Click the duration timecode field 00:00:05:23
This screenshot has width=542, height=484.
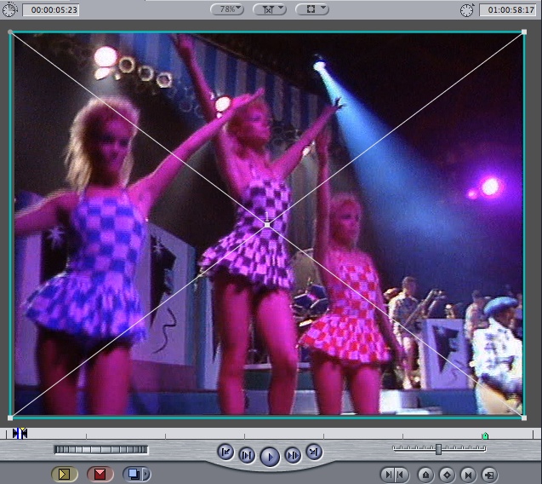point(51,9)
